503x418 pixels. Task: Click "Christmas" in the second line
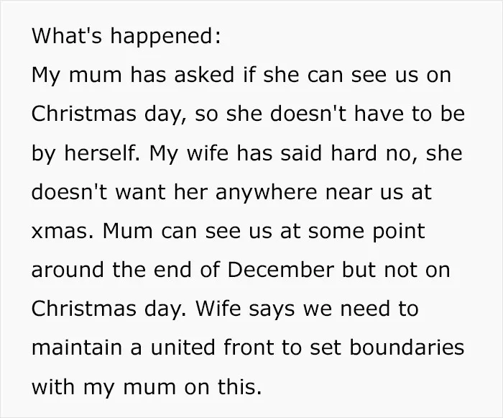coord(84,114)
